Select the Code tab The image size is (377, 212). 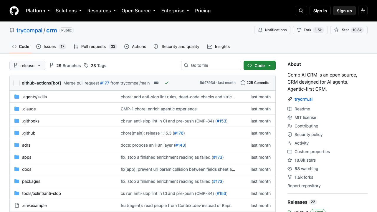[x=21, y=47]
